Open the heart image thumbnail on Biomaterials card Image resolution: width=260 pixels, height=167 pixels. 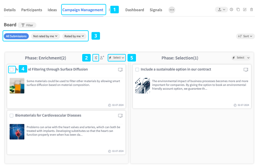click(x=17, y=132)
